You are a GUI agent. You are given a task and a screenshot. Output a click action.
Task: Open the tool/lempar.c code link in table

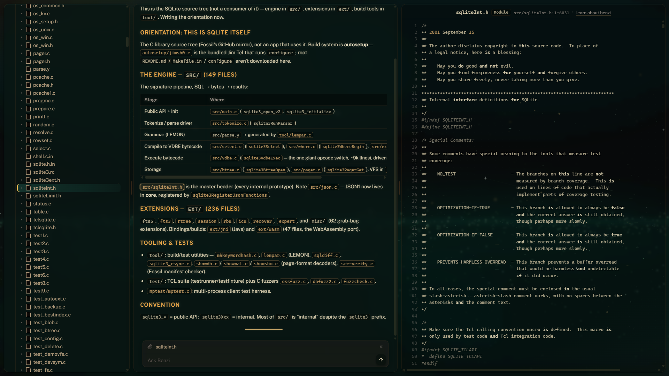(x=295, y=135)
